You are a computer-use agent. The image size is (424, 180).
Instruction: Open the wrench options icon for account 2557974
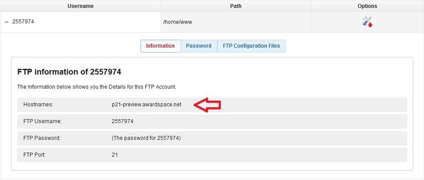[367, 22]
